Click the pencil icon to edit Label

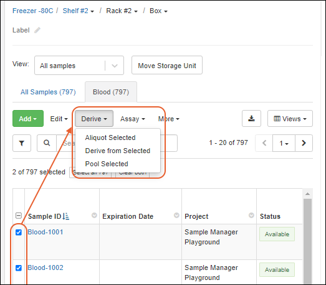tap(37, 30)
